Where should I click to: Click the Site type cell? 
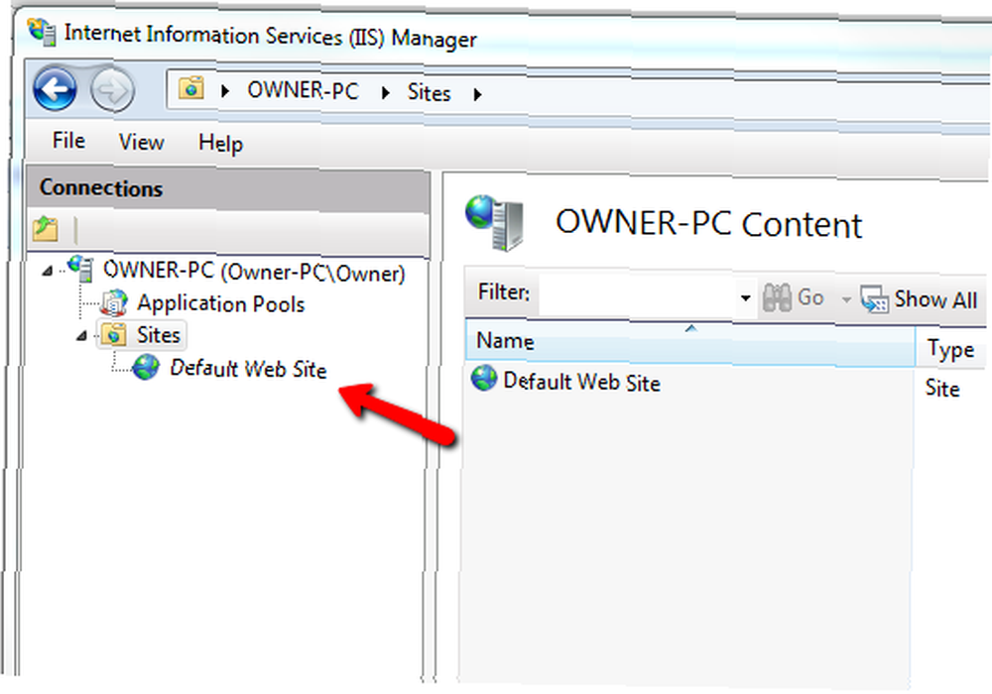(942, 388)
